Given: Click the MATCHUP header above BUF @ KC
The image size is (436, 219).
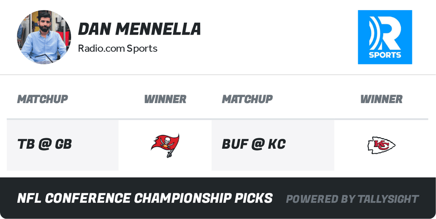Looking at the screenshot, I should click(x=247, y=99).
